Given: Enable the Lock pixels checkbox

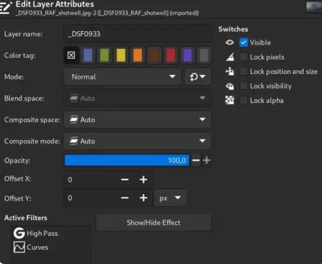Looking at the screenshot, I should click(x=244, y=57).
